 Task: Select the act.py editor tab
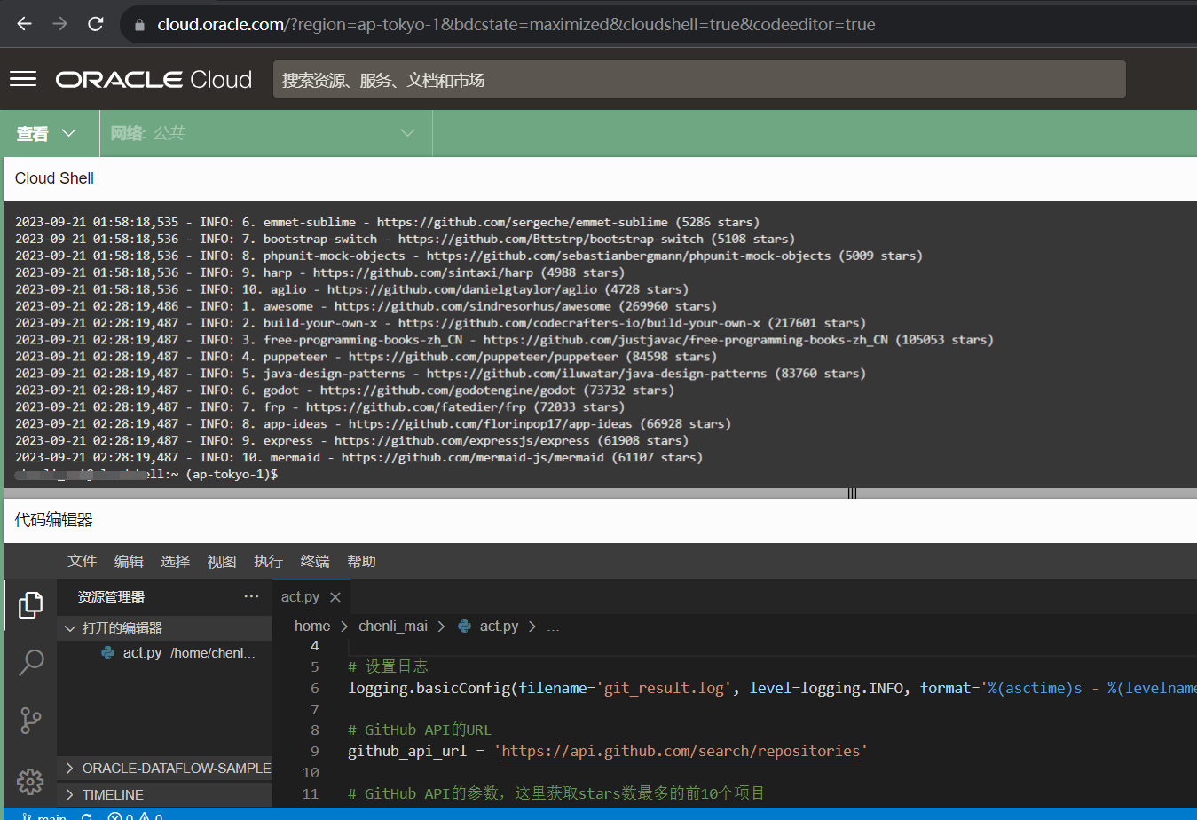[311, 597]
